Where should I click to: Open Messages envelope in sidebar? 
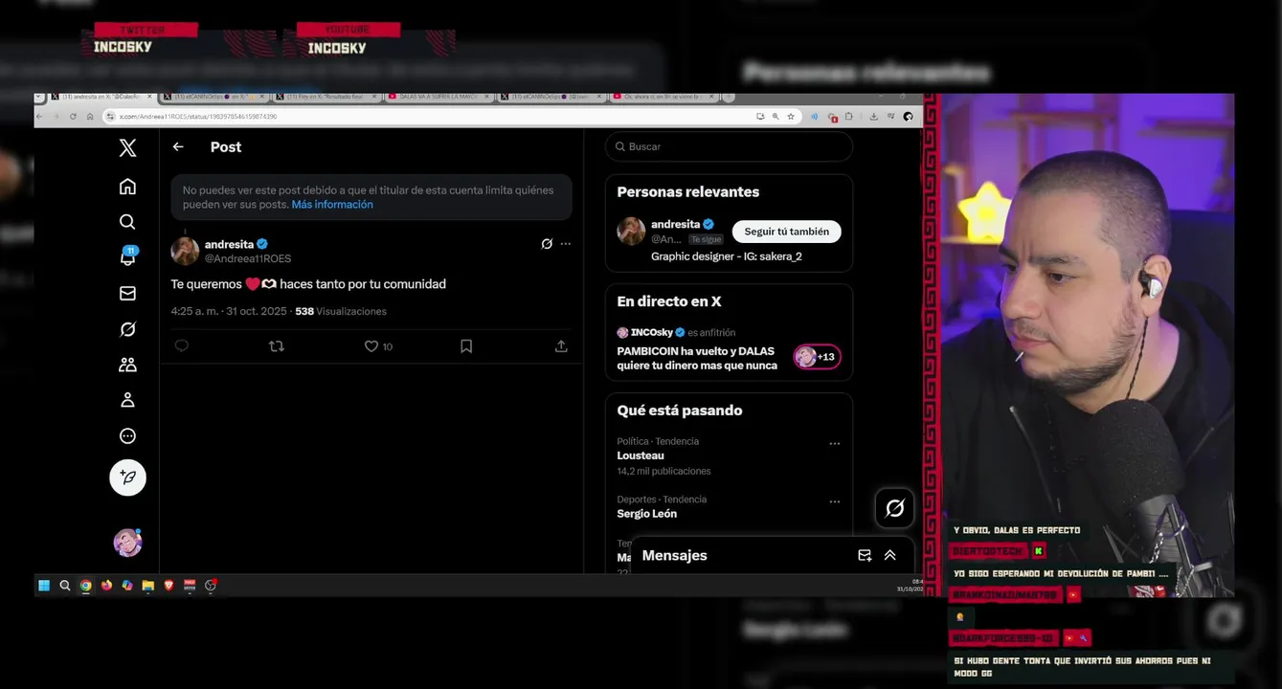[127, 294]
